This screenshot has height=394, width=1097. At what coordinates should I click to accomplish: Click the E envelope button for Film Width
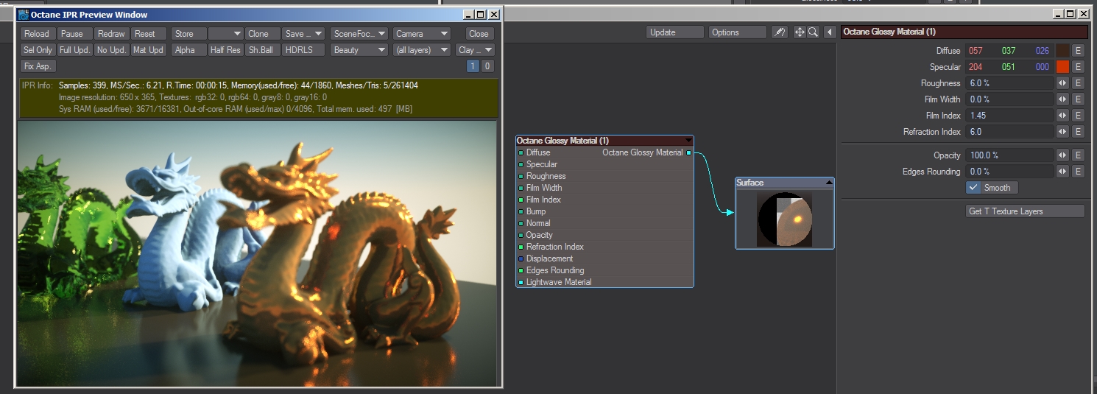point(1078,99)
